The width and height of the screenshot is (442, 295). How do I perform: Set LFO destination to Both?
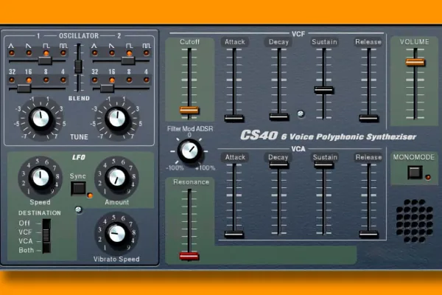pos(27,250)
